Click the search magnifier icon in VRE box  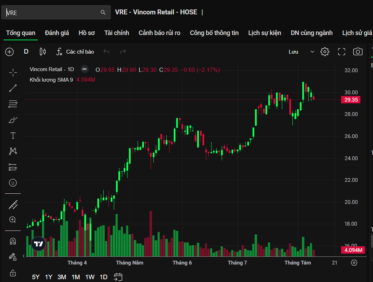(x=103, y=12)
